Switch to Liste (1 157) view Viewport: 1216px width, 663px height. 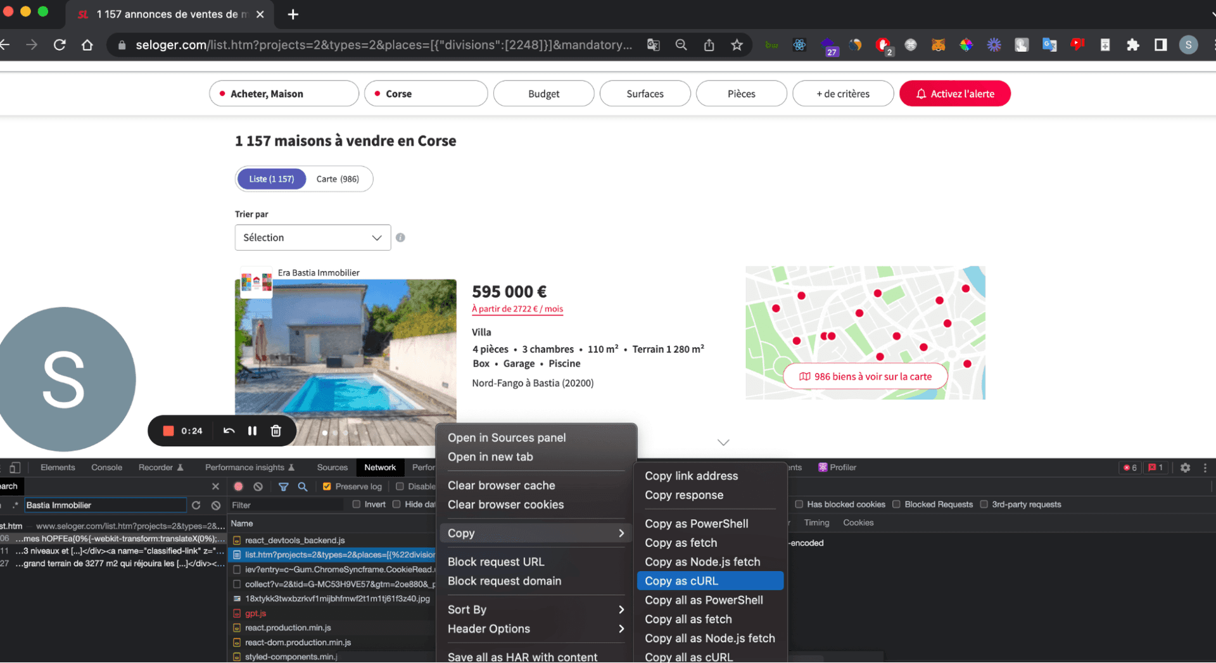(x=272, y=179)
